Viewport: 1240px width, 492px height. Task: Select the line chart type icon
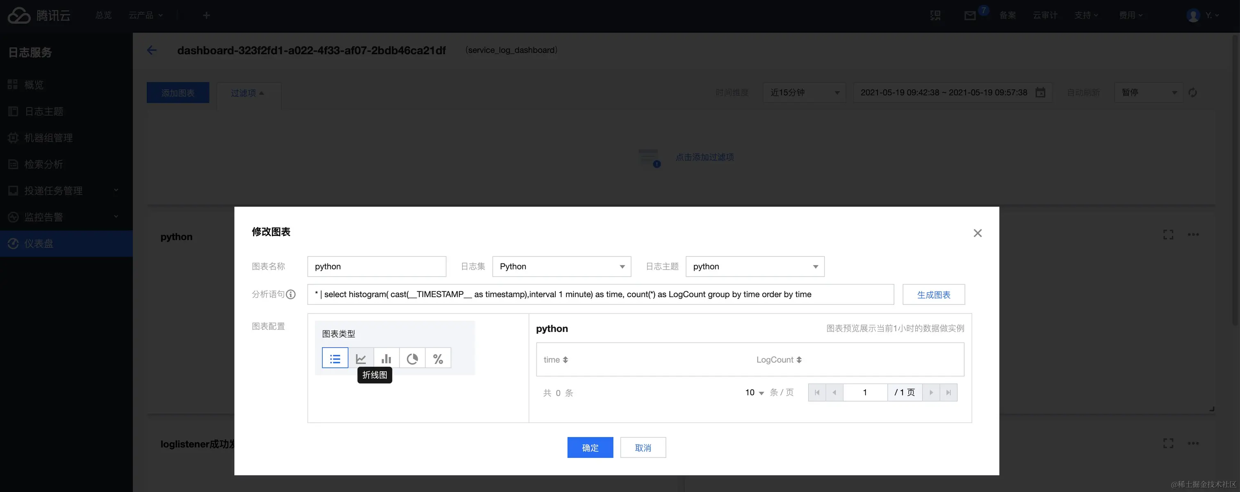point(361,359)
